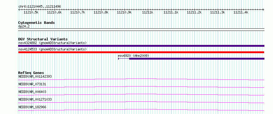Collapse the DGV Structural Variants track title

[x=43, y=39]
